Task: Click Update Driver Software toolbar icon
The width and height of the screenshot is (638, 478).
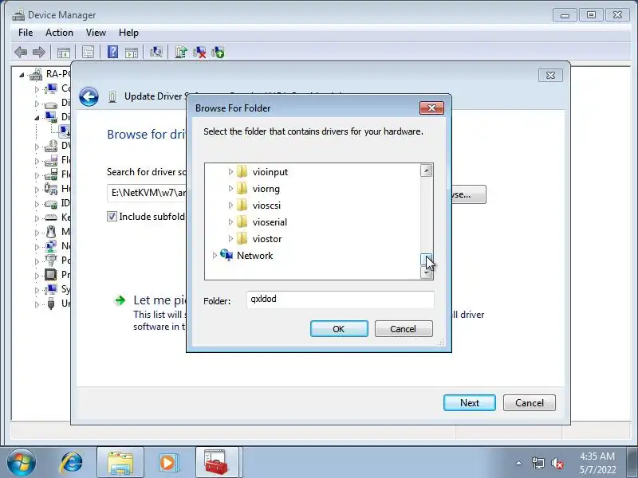Action: 181,52
